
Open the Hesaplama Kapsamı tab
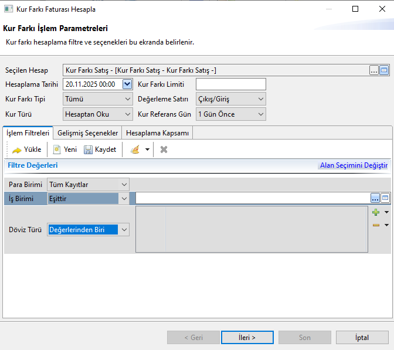click(x=157, y=133)
